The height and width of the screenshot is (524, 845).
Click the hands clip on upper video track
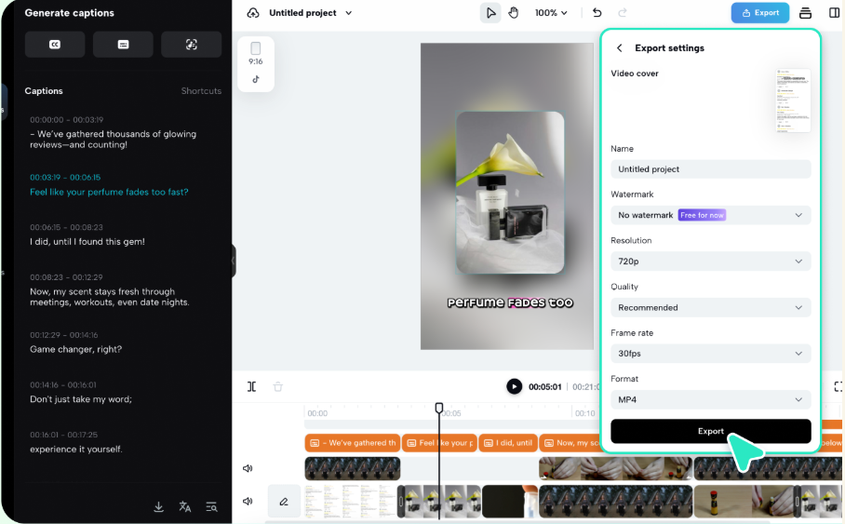click(615, 468)
